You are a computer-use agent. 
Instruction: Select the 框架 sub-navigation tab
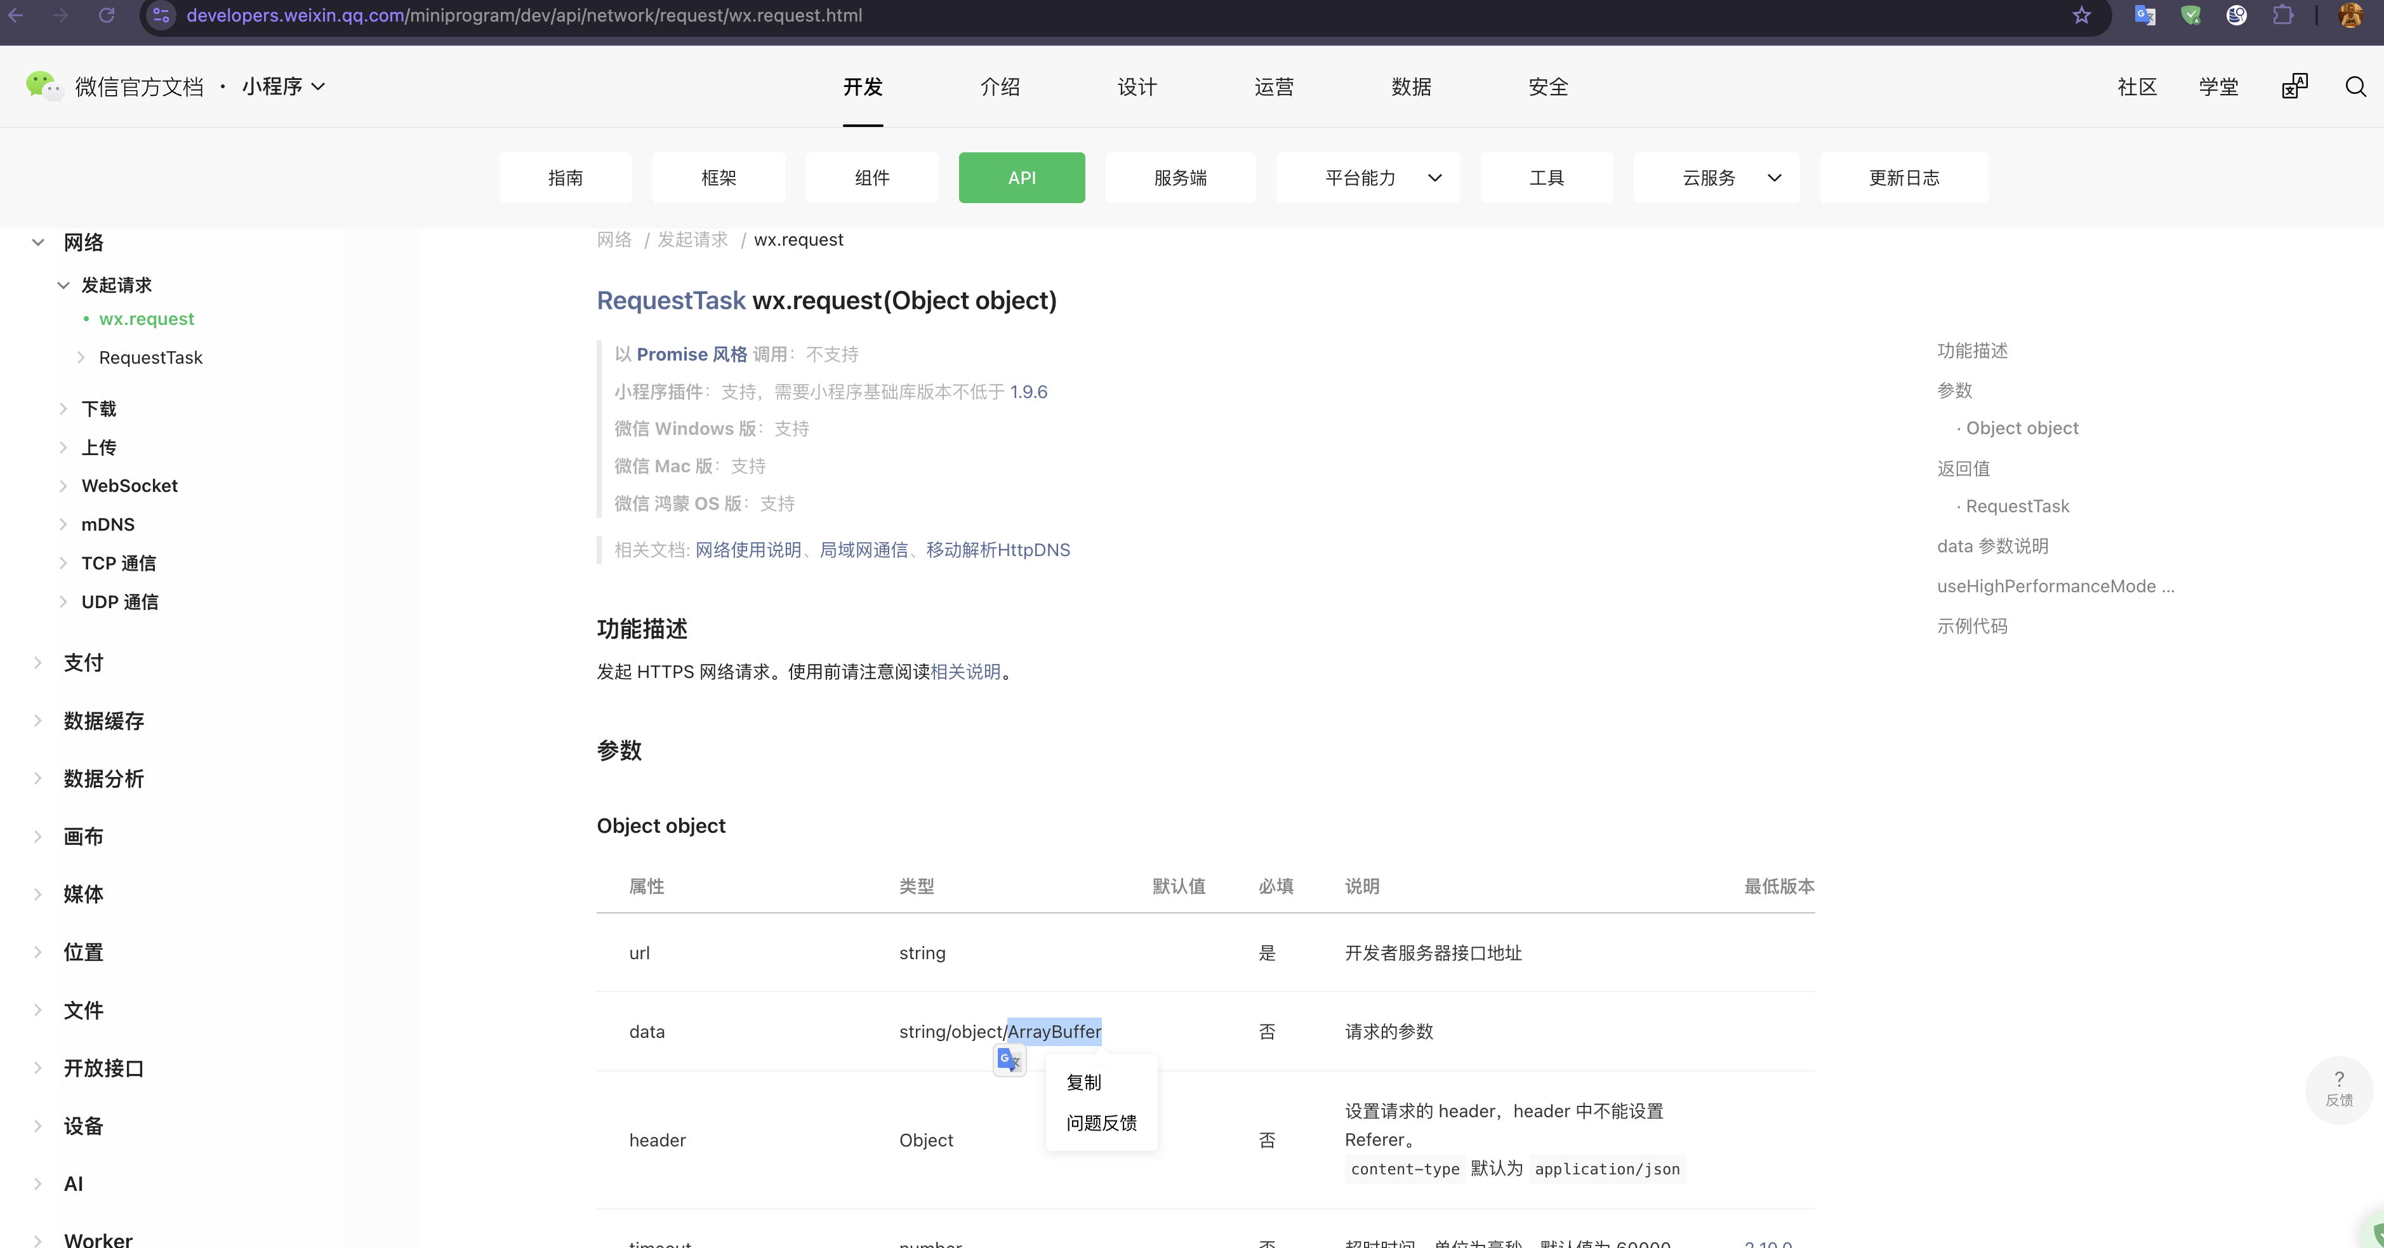718,178
